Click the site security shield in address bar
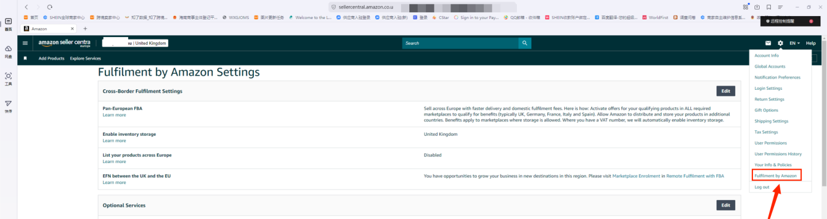The height and width of the screenshot is (219, 827). click(334, 7)
